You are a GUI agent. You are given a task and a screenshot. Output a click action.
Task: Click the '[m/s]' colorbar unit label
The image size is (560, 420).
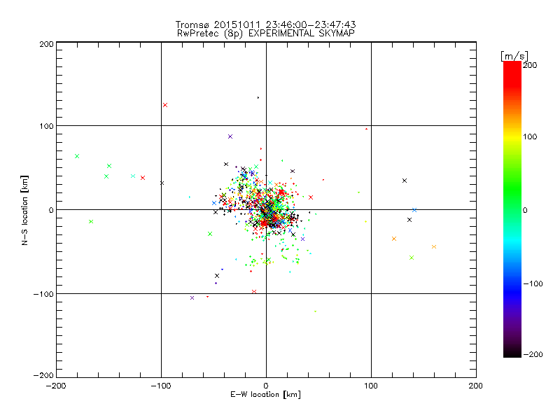coord(514,56)
